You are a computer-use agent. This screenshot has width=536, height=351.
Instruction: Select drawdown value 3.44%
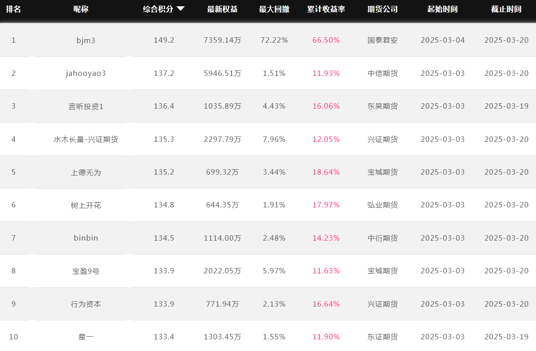pos(274,172)
